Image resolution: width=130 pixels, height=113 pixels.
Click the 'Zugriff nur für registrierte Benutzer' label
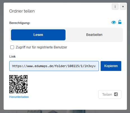[41, 47]
